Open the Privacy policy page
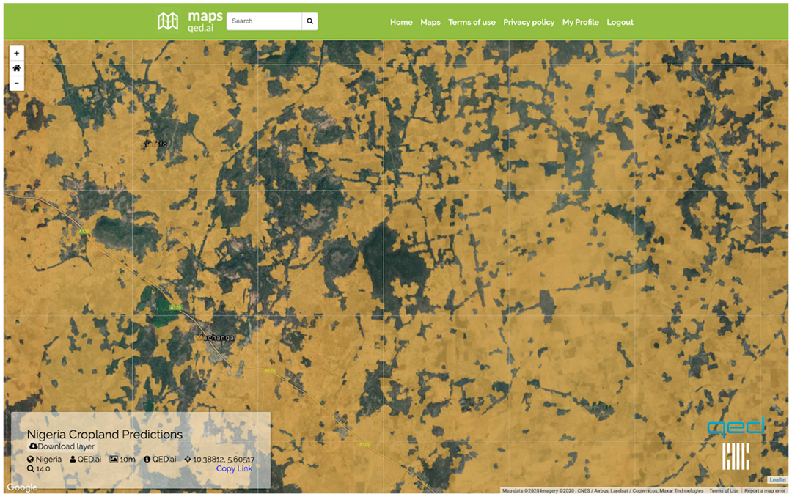Screen dimensions: 792x497 (x=529, y=22)
